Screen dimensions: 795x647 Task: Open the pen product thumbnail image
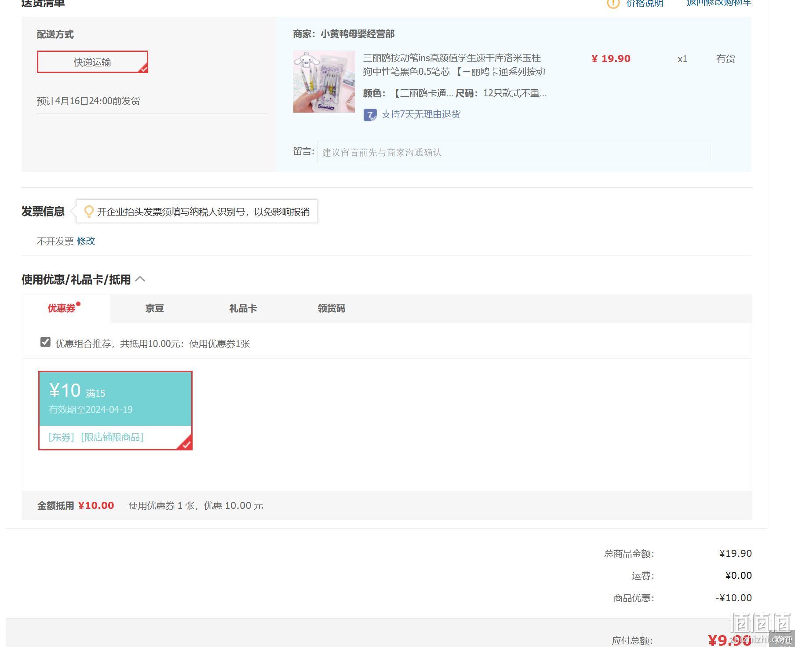[x=324, y=82]
